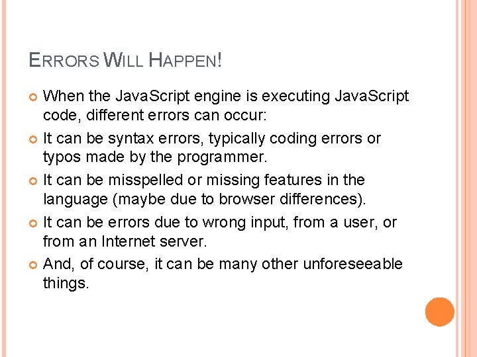Select the bullet icon before "And, of course"
The height and width of the screenshot is (357, 477).
tap(34, 264)
